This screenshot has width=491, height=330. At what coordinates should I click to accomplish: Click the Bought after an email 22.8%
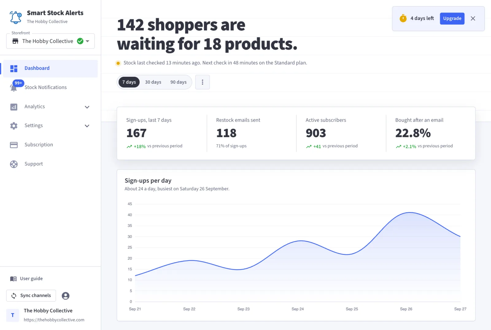click(413, 133)
